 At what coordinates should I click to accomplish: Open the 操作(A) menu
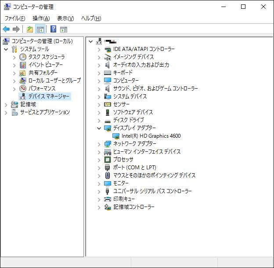41,18
